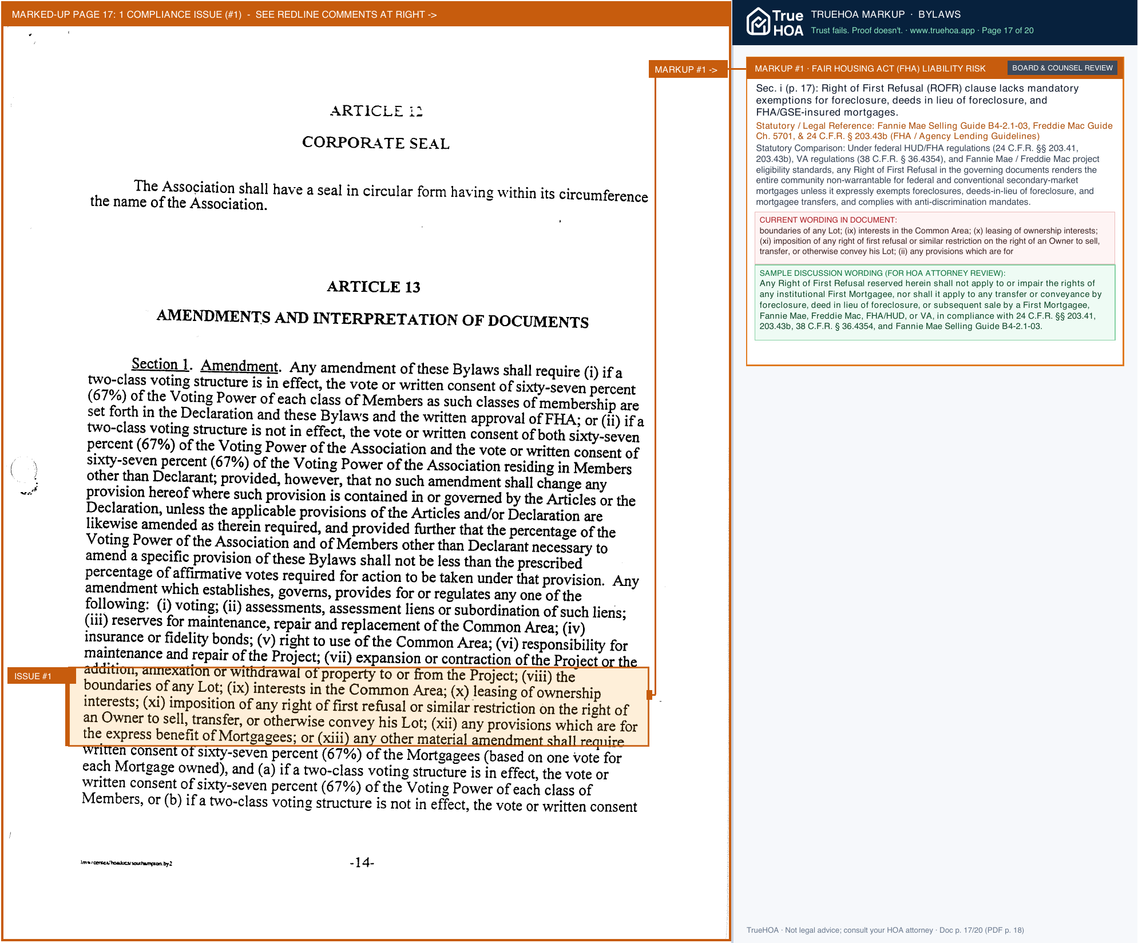Screen dimensions: 1138x943
Task: Click the BOARD & COUNSEL REVIEW badge
Action: [1062, 68]
